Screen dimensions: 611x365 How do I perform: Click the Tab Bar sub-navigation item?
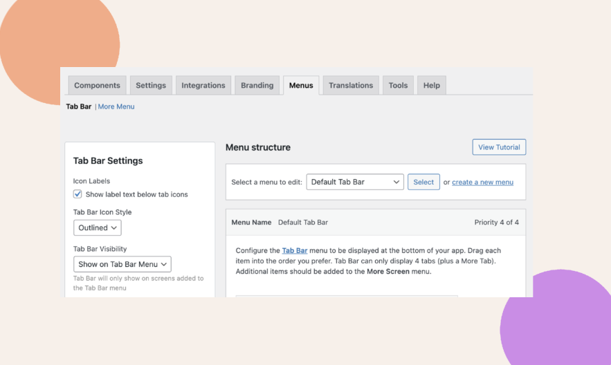pos(79,106)
